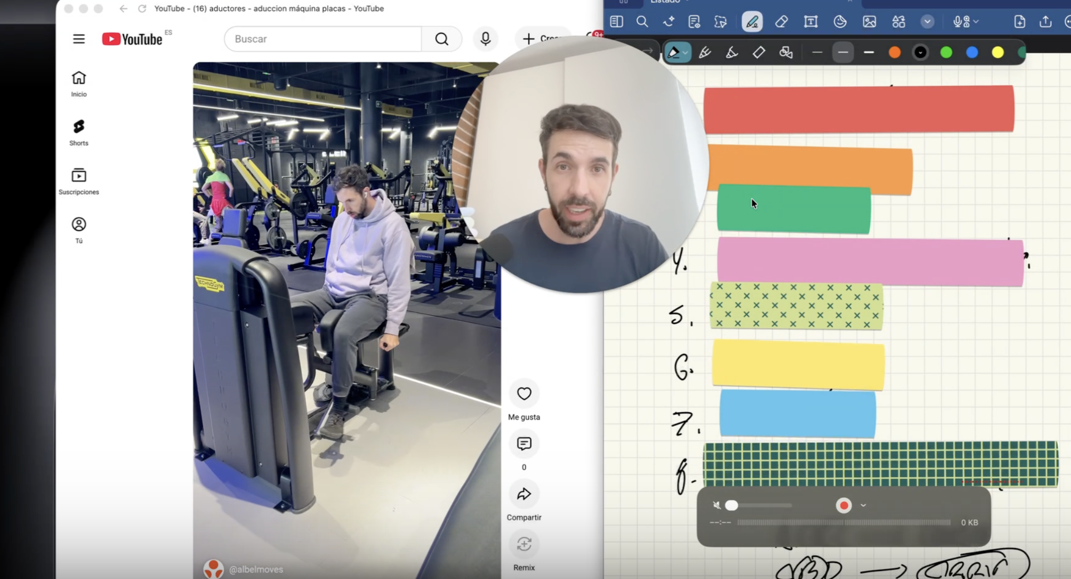Open the shapes elements tool
This screenshot has width=1071, height=579.
(899, 22)
